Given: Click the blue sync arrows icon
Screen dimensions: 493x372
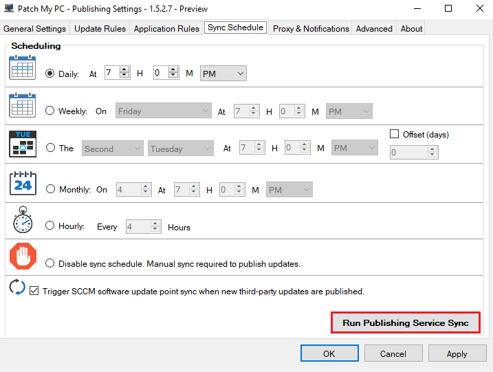Looking at the screenshot, I should click(17, 287).
